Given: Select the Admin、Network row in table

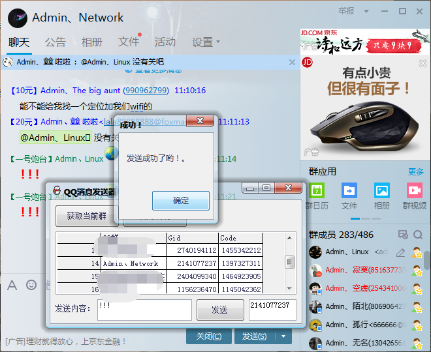Looking at the screenshot, I should (x=159, y=263).
